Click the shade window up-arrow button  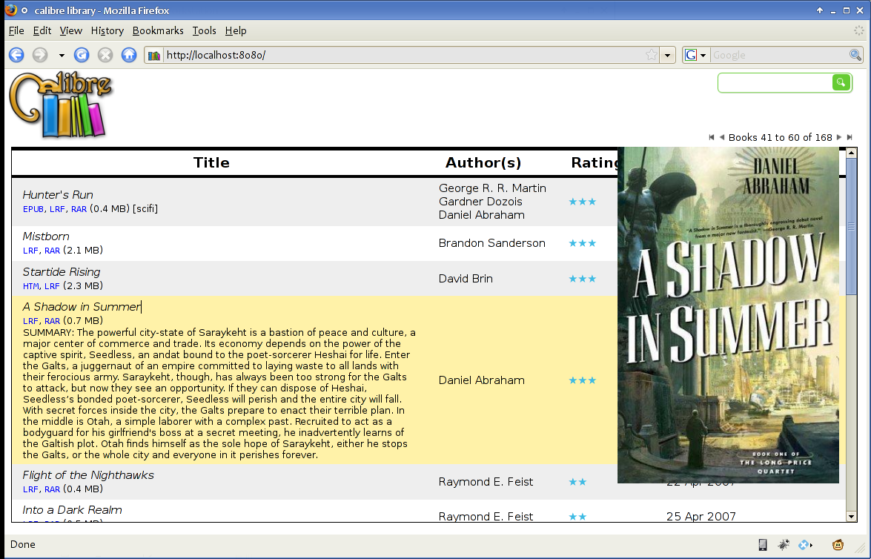point(819,10)
